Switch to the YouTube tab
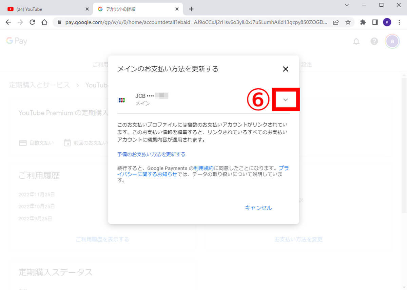 click(47, 9)
